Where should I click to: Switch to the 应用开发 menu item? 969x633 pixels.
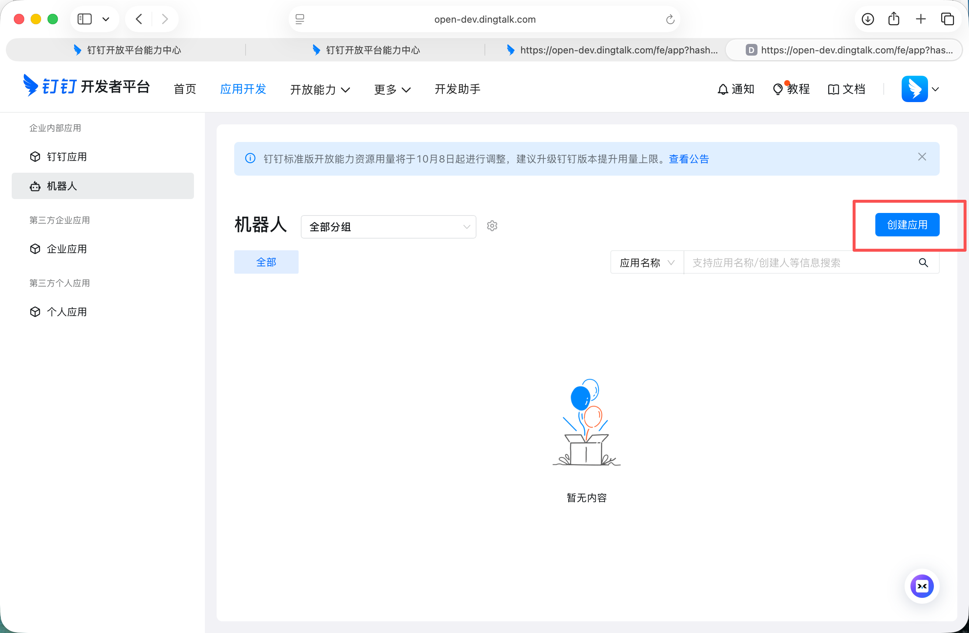(243, 89)
